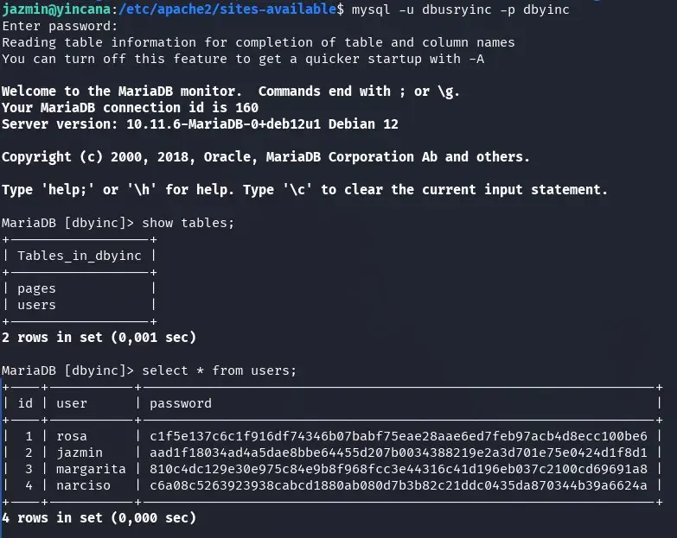
Task: Click the 'pages' table entry
Action: pos(36,288)
